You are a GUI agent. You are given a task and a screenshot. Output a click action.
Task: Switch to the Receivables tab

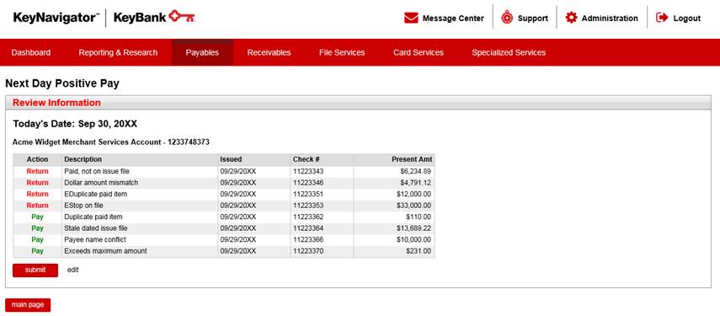[269, 52]
